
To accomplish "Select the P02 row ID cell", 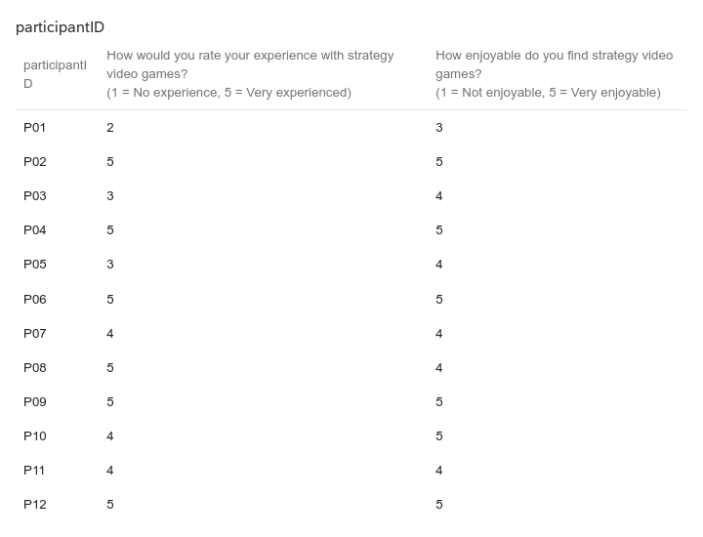I will (x=35, y=162).
